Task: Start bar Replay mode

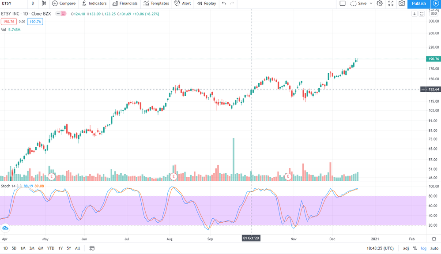Action: pos(207,4)
